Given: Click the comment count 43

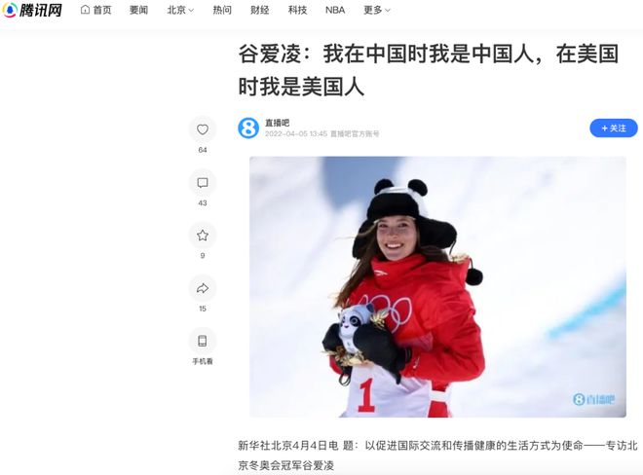Looking at the screenshot, I should coord(203,202).
